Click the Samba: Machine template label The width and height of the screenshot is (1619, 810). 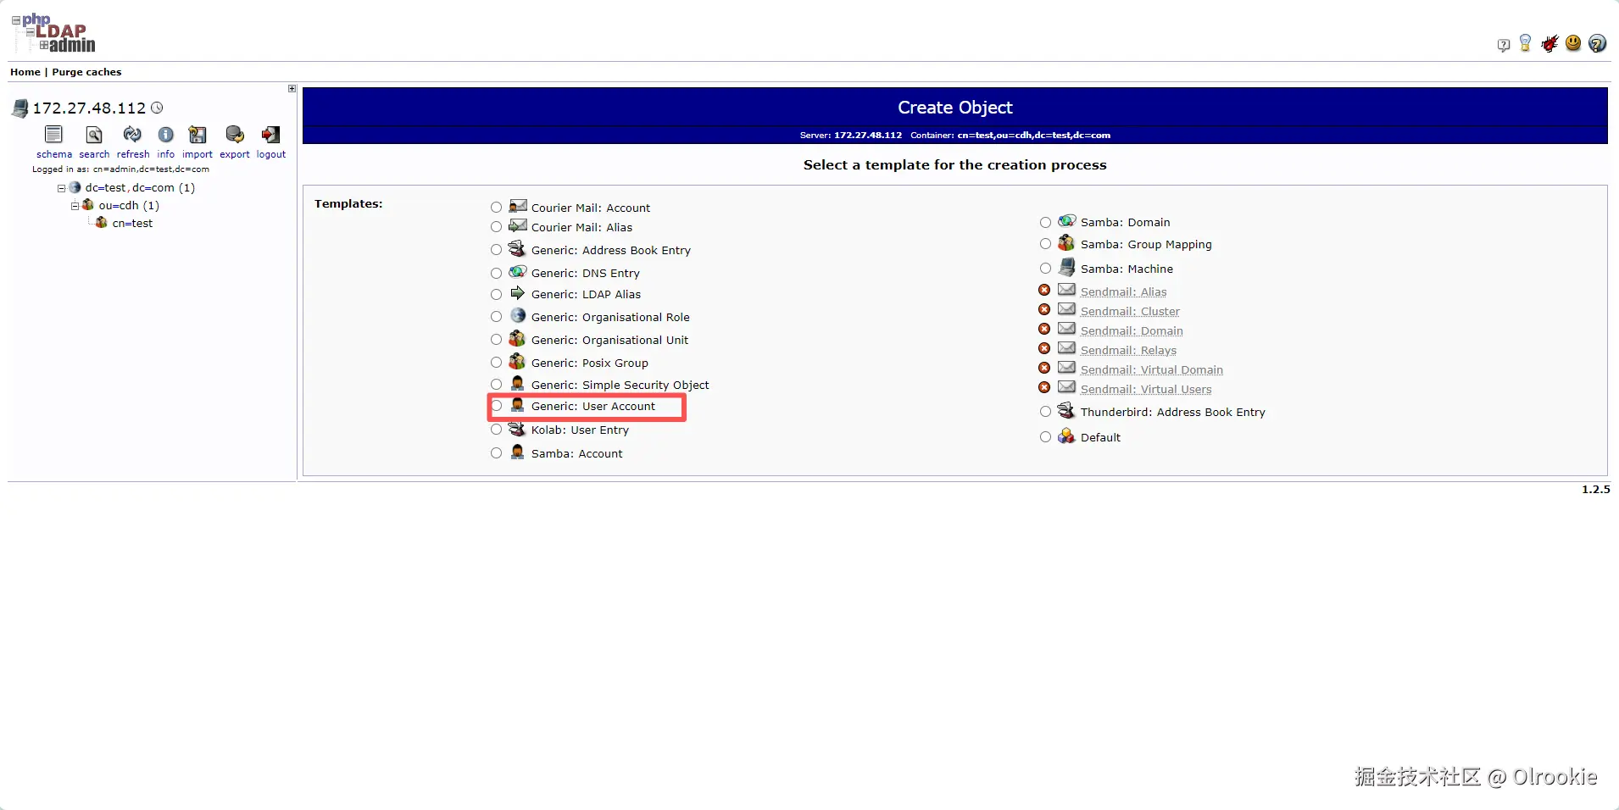(1127, 269)
